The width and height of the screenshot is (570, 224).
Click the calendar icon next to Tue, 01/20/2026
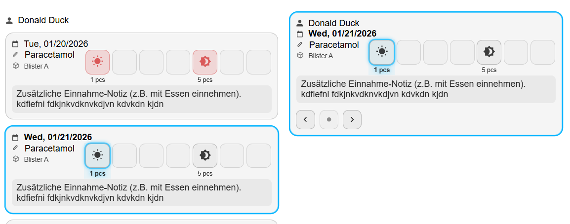(x=15, y=44)
